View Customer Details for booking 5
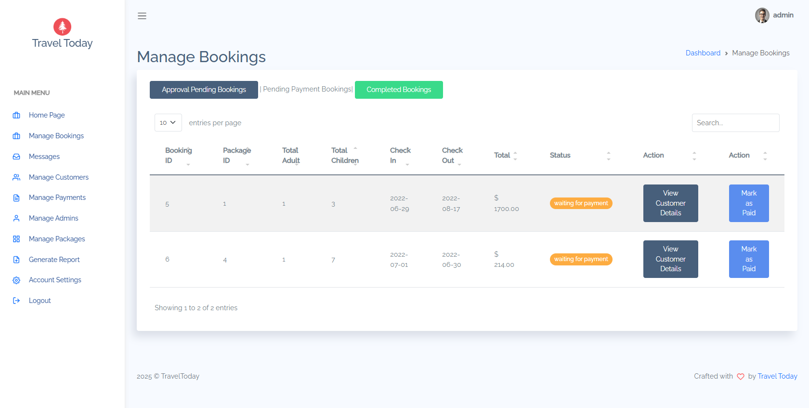This screenshot has height=408, width=809. tap(670, 203)
